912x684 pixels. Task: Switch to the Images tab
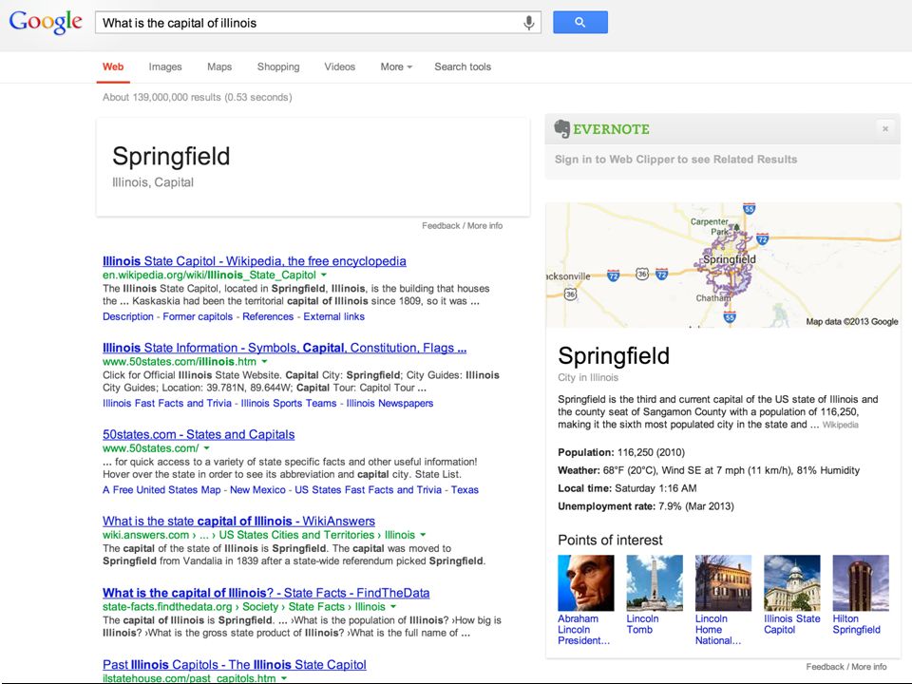coord(165,66)
